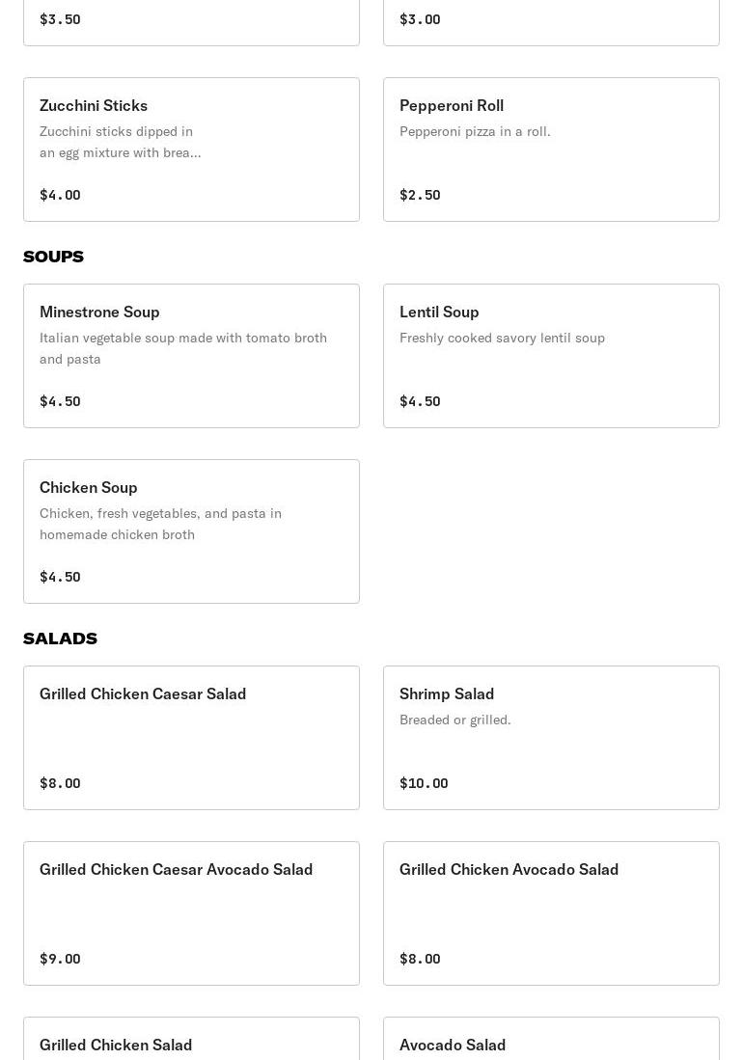Open the partially visible $3.50 item card
Viewport: 743px width, 1060px height.
191,23
